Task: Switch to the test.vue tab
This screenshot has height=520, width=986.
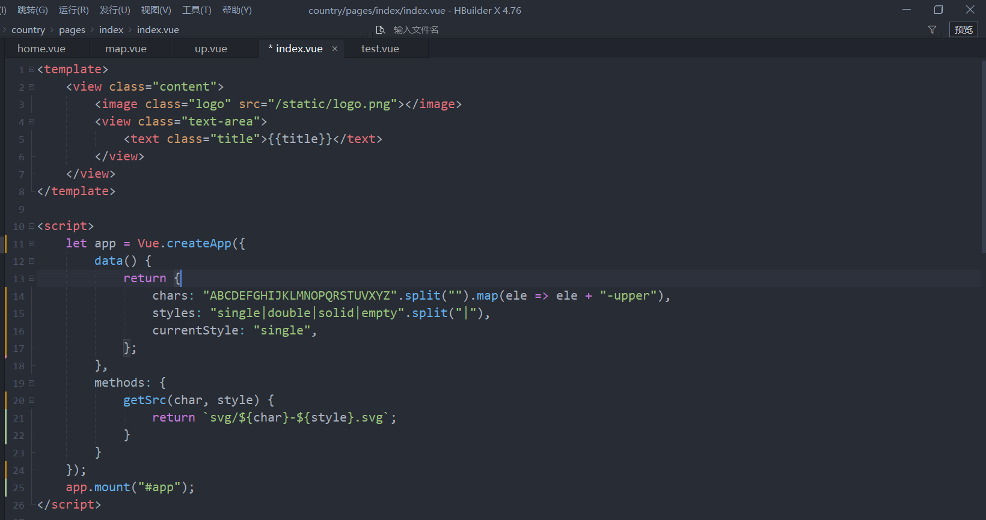Action: [x=380, y=49]
